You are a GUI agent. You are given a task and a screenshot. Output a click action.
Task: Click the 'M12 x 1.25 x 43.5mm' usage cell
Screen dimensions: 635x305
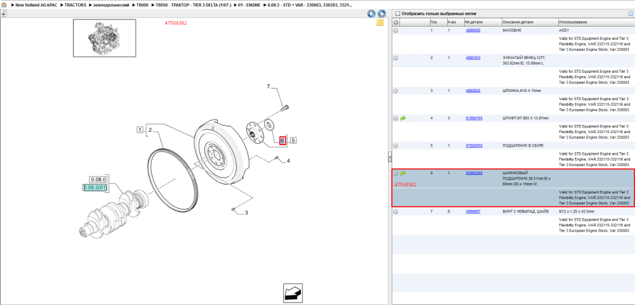pyautogui.click(x=577, y=212)
